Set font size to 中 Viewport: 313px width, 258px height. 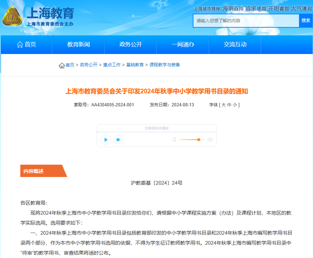coord(229,105)
